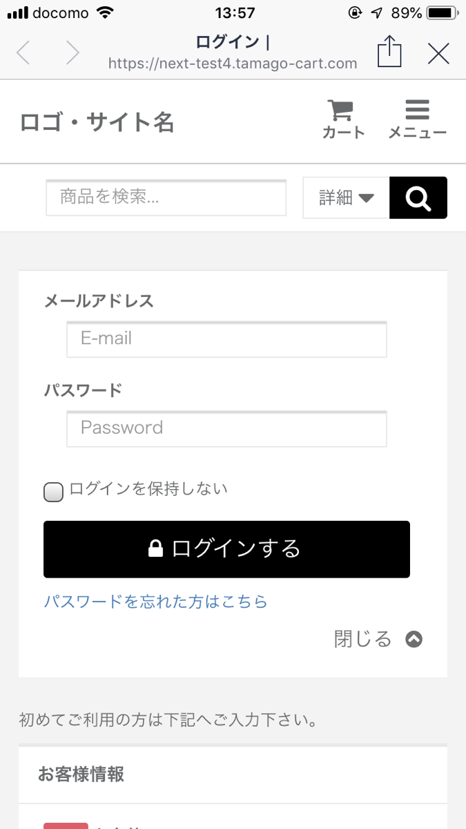Go back with browser back arrow
This screenshot has height=829, width=466.
pyautogui.click(x=23, y=53)
